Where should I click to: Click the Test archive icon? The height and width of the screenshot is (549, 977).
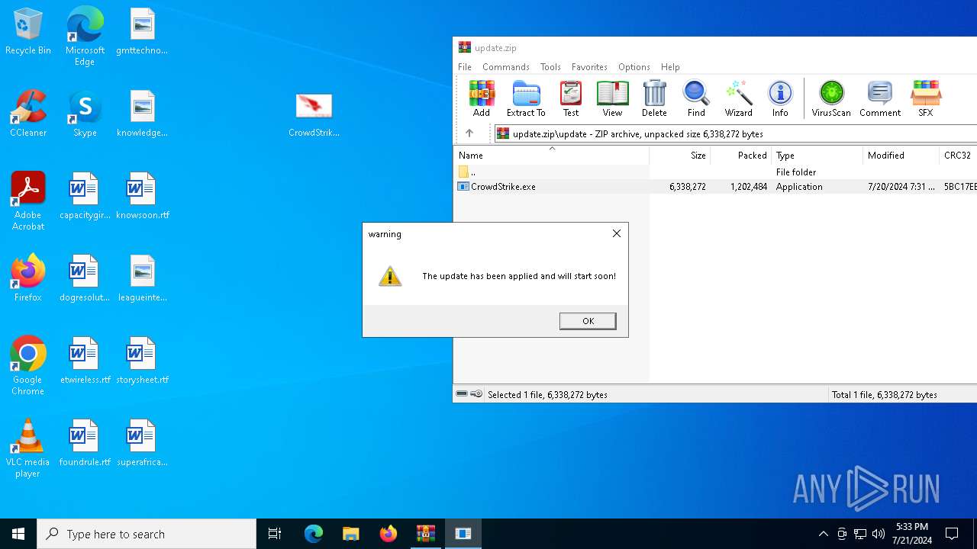[571, 98]
